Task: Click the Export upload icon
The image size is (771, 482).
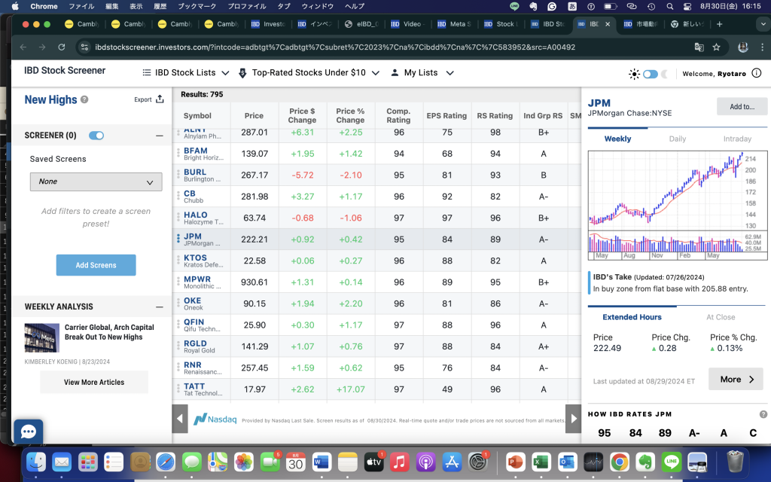Action: (160, 99)
